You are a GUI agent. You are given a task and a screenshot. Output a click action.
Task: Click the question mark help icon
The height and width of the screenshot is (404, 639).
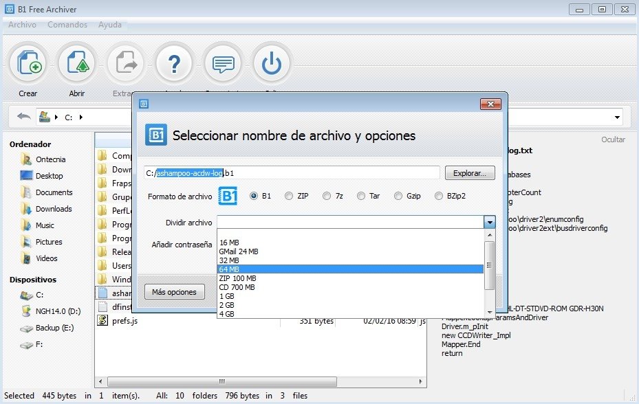[174, 63]
